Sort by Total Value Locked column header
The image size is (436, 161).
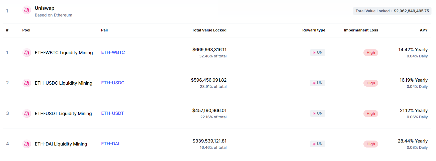(x=209, y=30)
